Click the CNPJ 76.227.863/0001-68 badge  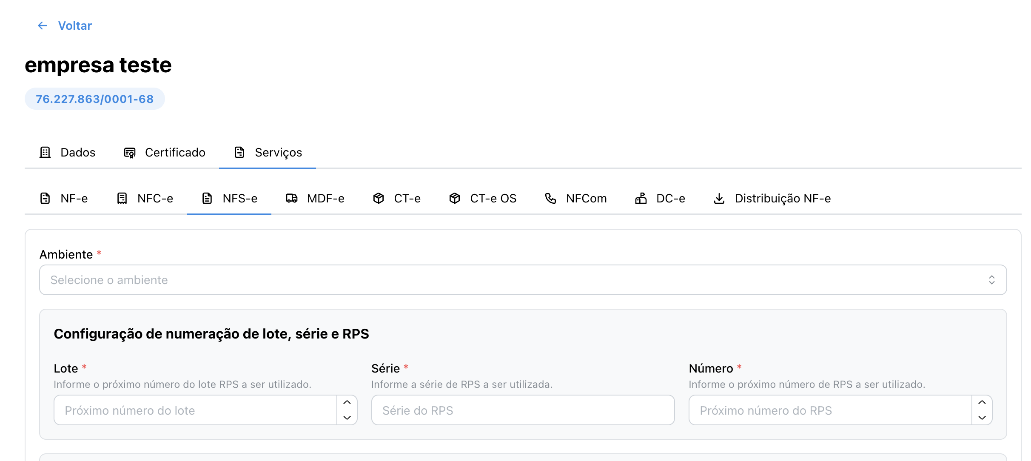(94, 99)
